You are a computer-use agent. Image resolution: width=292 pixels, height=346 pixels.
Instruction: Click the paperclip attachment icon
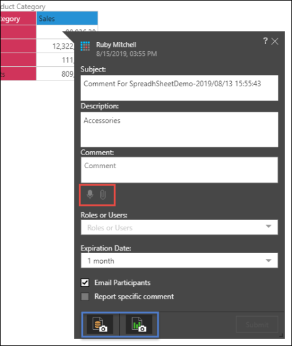[103, 195]
